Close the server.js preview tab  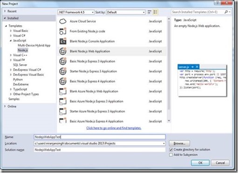point(197,67)
